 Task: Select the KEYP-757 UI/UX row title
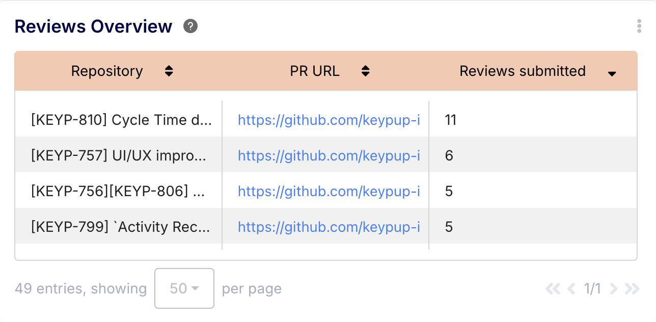pos(119,155)
